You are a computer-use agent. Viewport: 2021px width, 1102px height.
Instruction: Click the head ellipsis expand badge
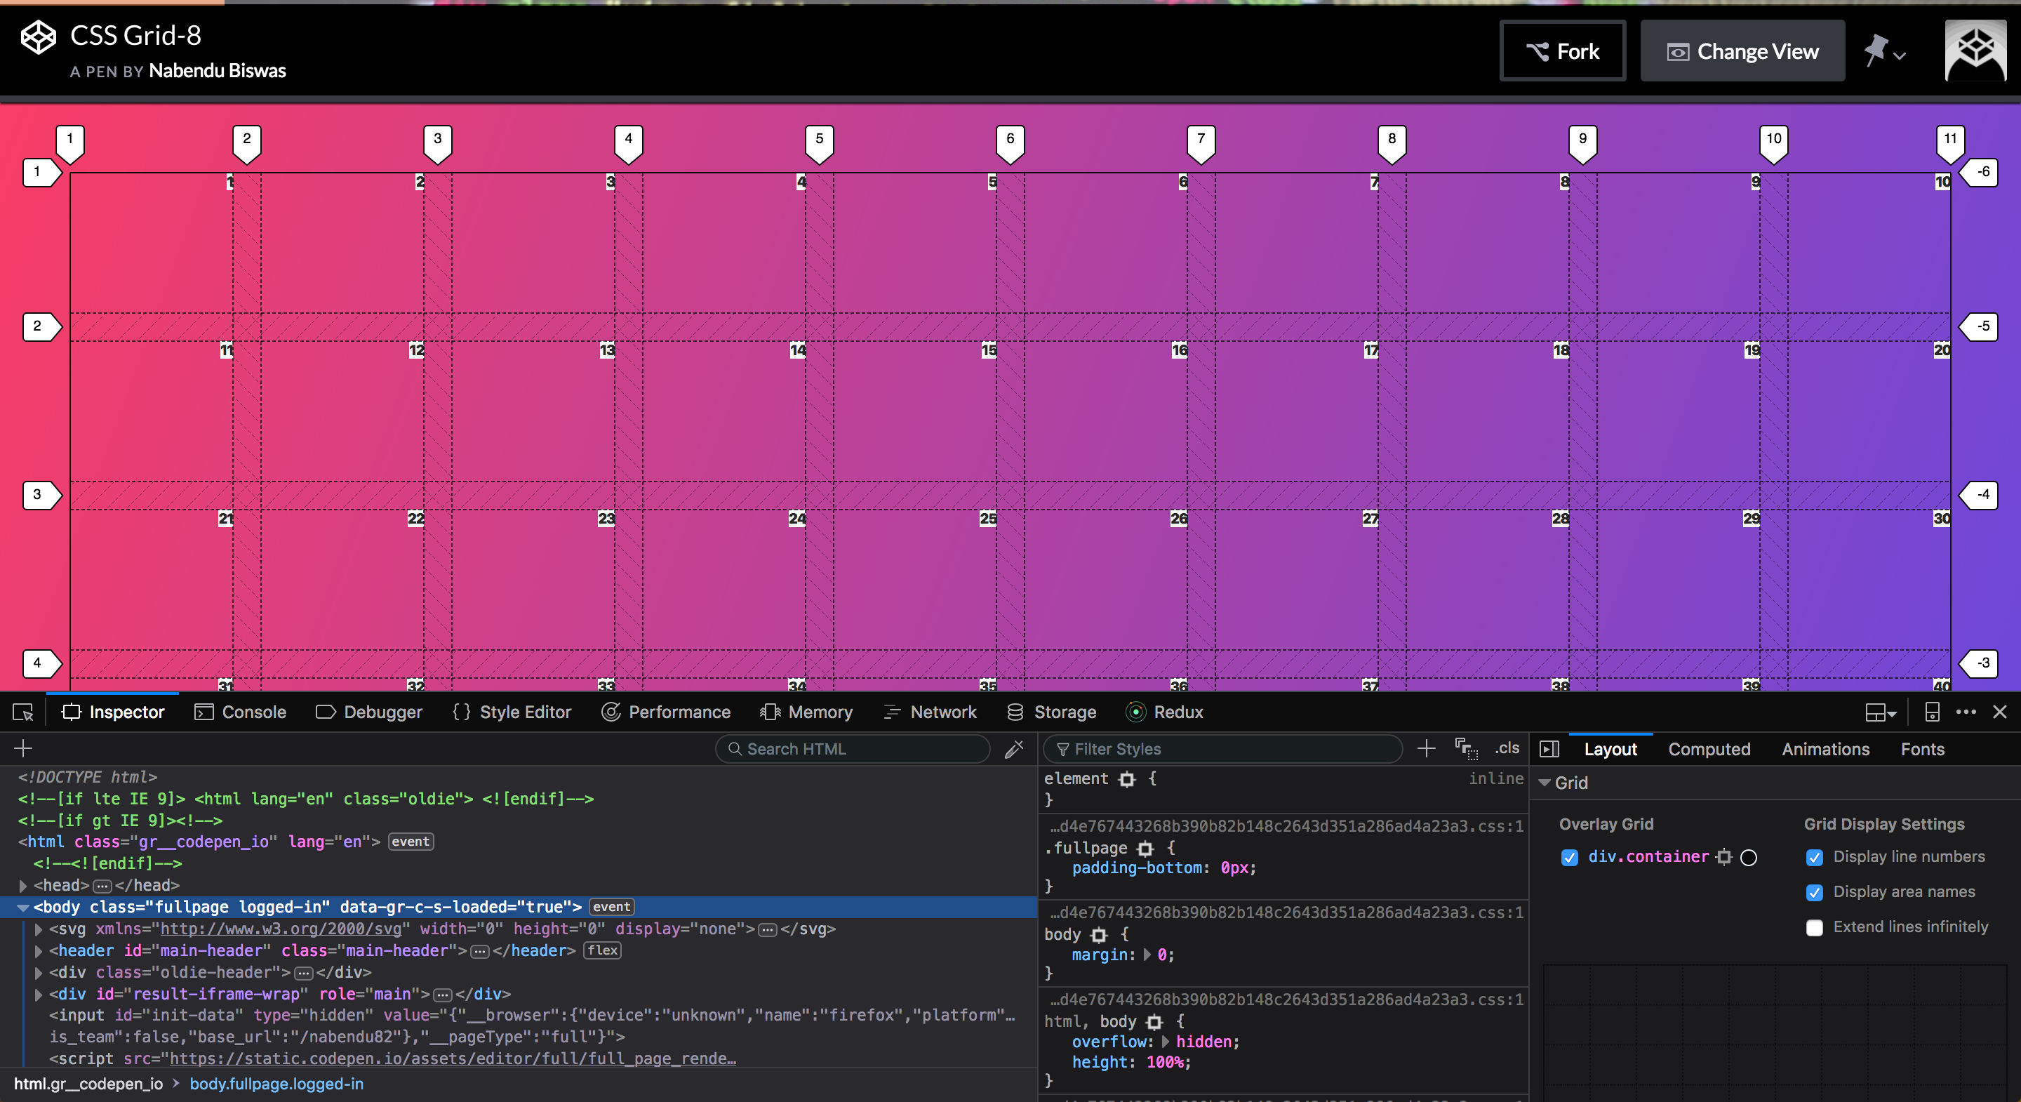point(102,886)
